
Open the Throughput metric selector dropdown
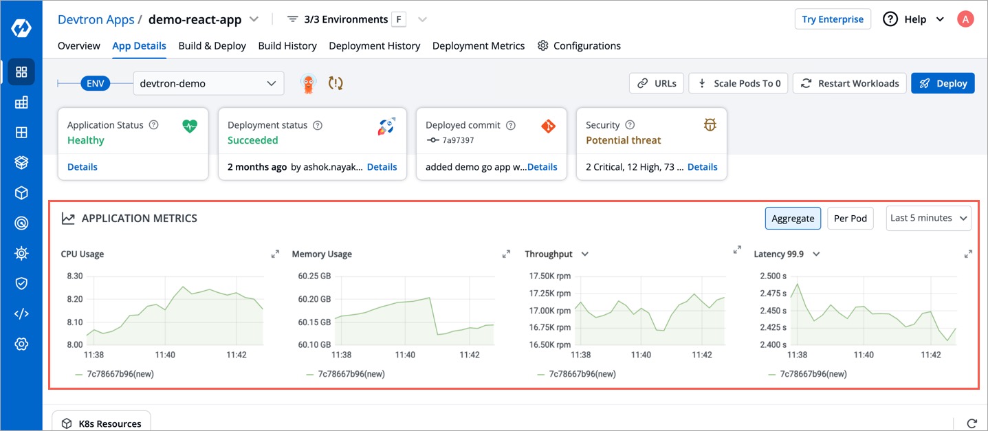(585, 254)
